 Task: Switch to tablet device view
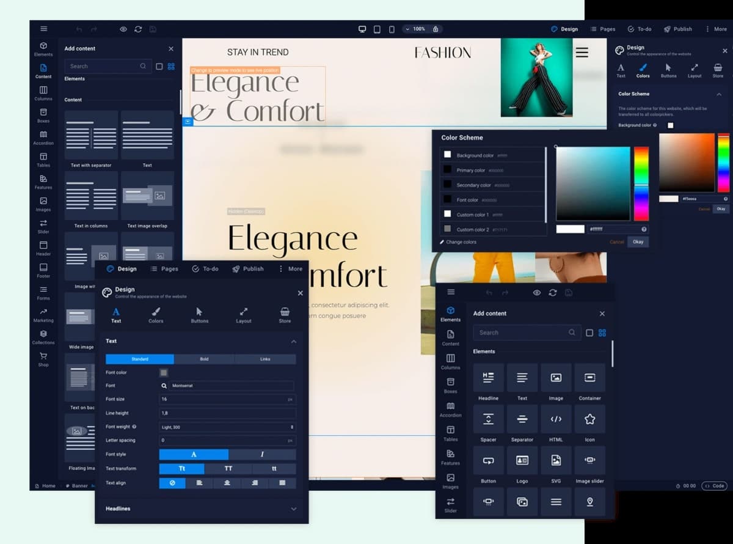click(x=377, y=29)
